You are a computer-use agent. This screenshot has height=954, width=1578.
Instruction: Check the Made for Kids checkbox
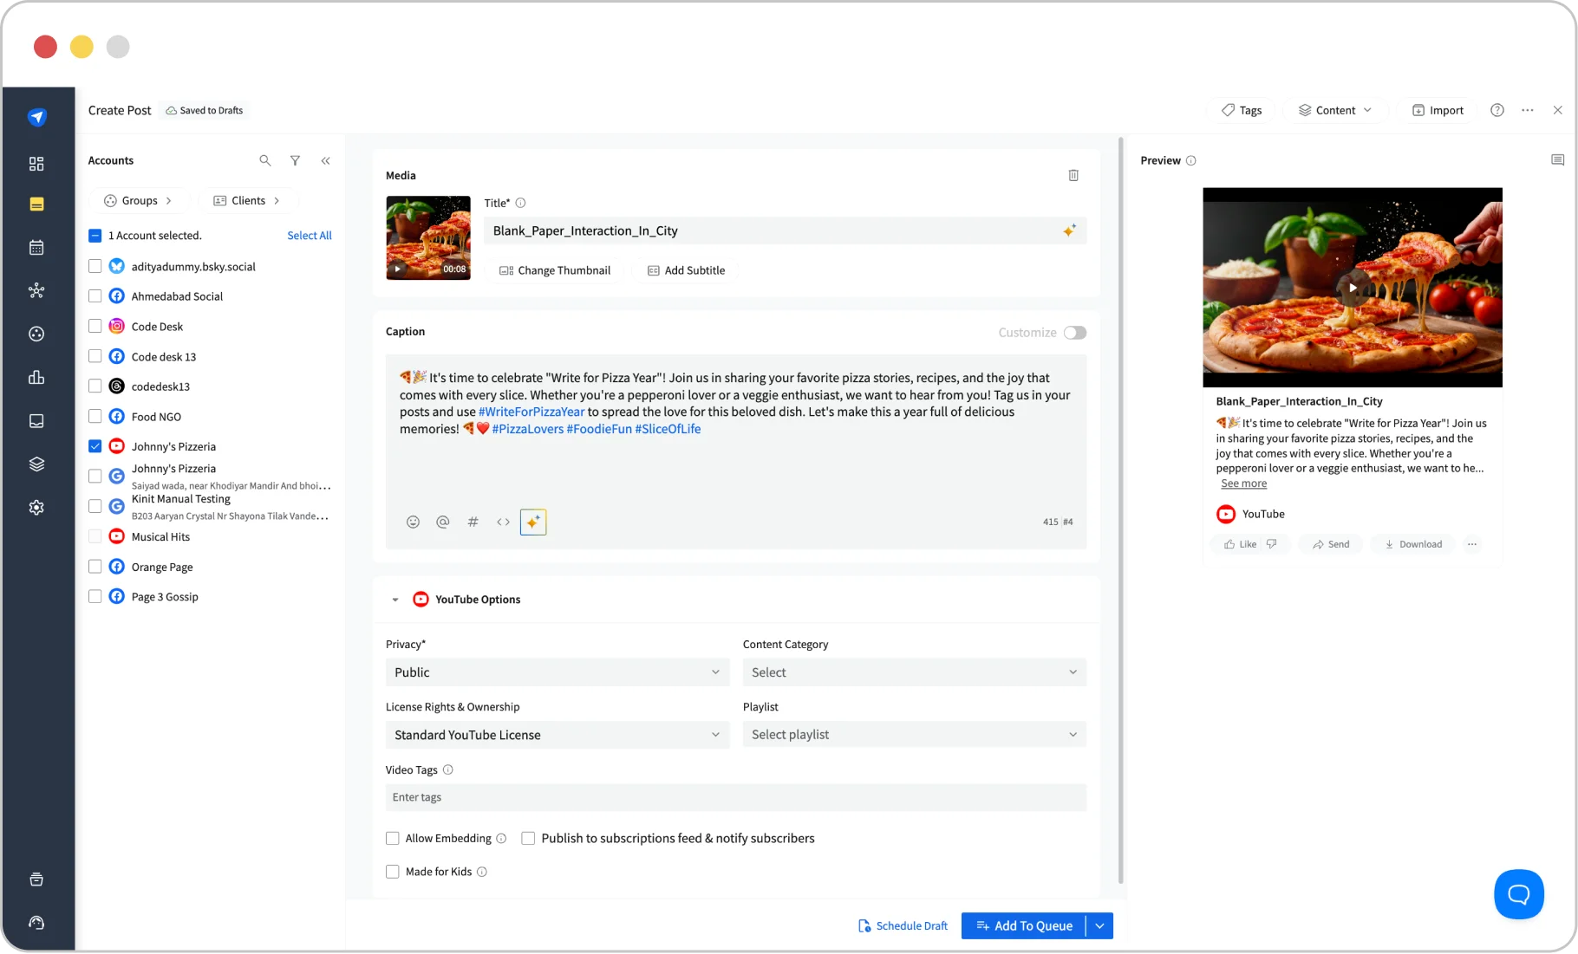[393, 871]
